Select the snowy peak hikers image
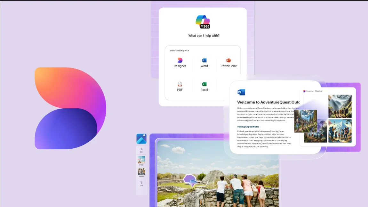 (340, 131)
